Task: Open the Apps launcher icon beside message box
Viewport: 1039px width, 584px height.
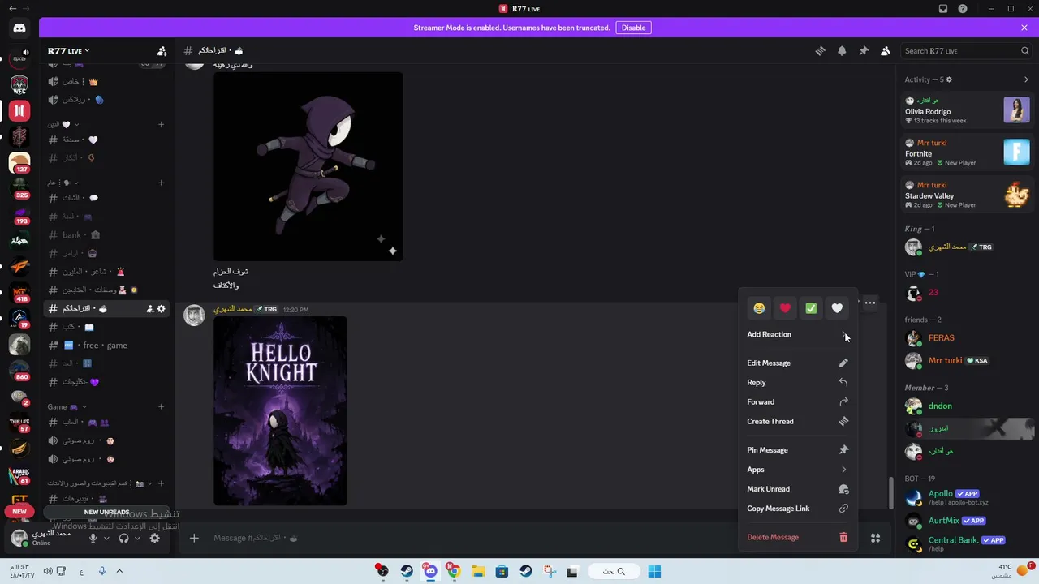Action: (x=875, y=538)
